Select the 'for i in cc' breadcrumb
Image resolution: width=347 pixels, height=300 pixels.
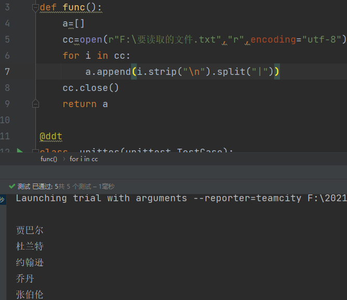[x=84, y=159]
